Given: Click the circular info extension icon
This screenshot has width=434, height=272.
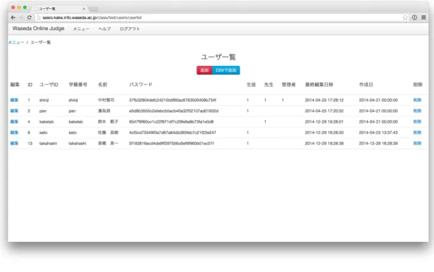Looking at the screenshot, I should coord(414,17).
